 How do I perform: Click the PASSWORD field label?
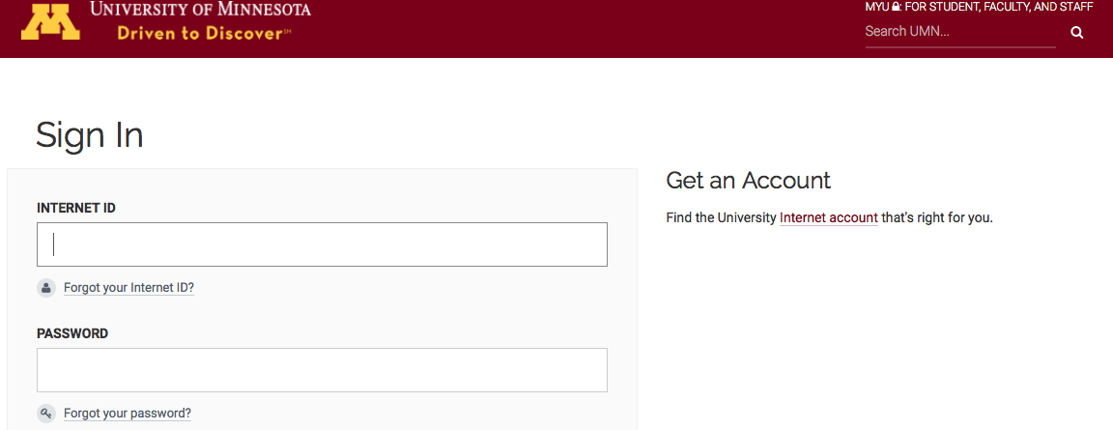[72, 333]
